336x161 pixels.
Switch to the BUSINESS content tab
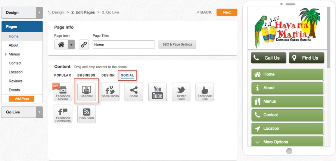[86, 75]
